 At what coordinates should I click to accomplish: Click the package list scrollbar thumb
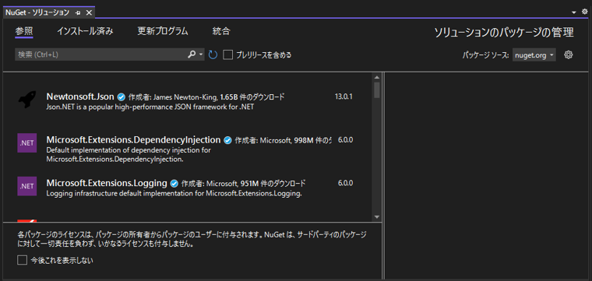(x=377, y=90)
